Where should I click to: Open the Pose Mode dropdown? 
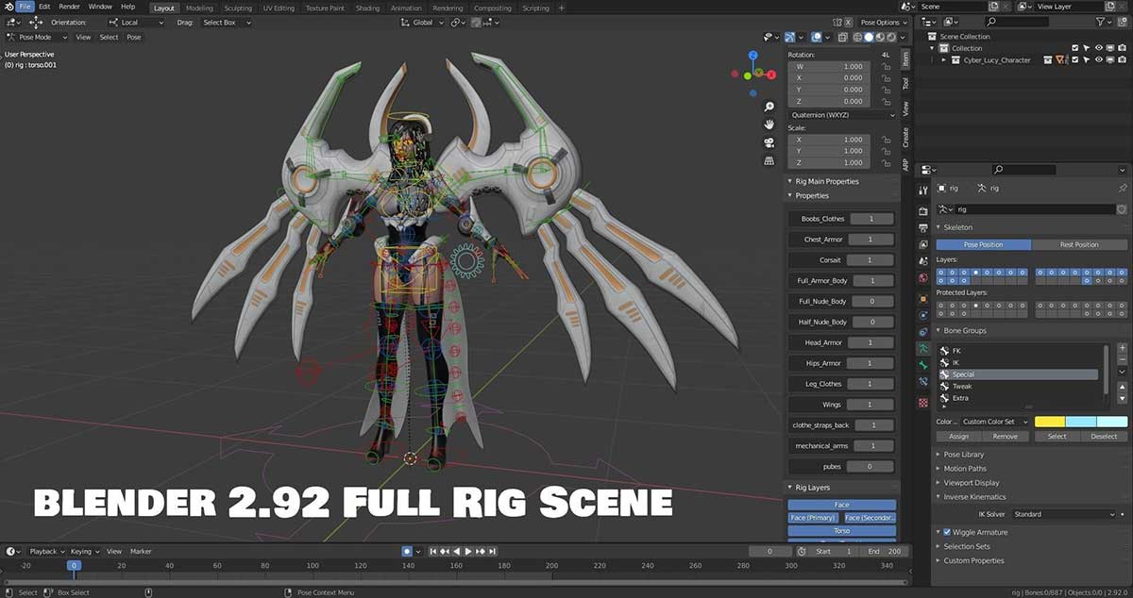[36, 37]
